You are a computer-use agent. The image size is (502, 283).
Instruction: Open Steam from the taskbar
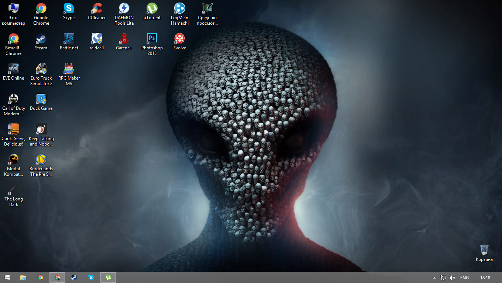click(74, 277)
